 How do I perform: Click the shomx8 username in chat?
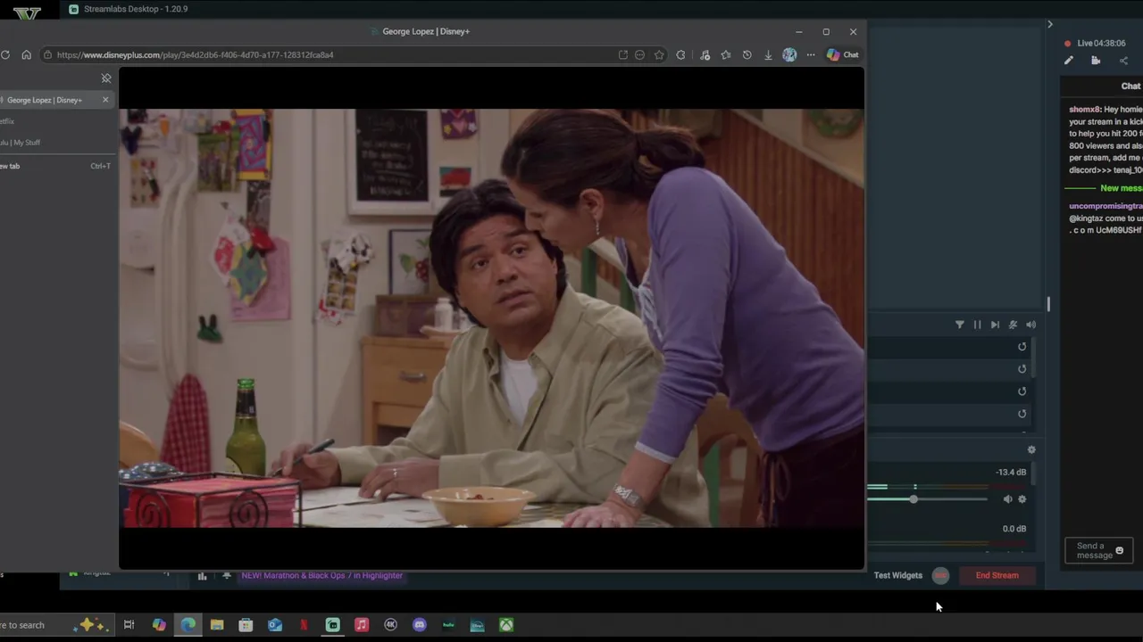point(1085,110)
